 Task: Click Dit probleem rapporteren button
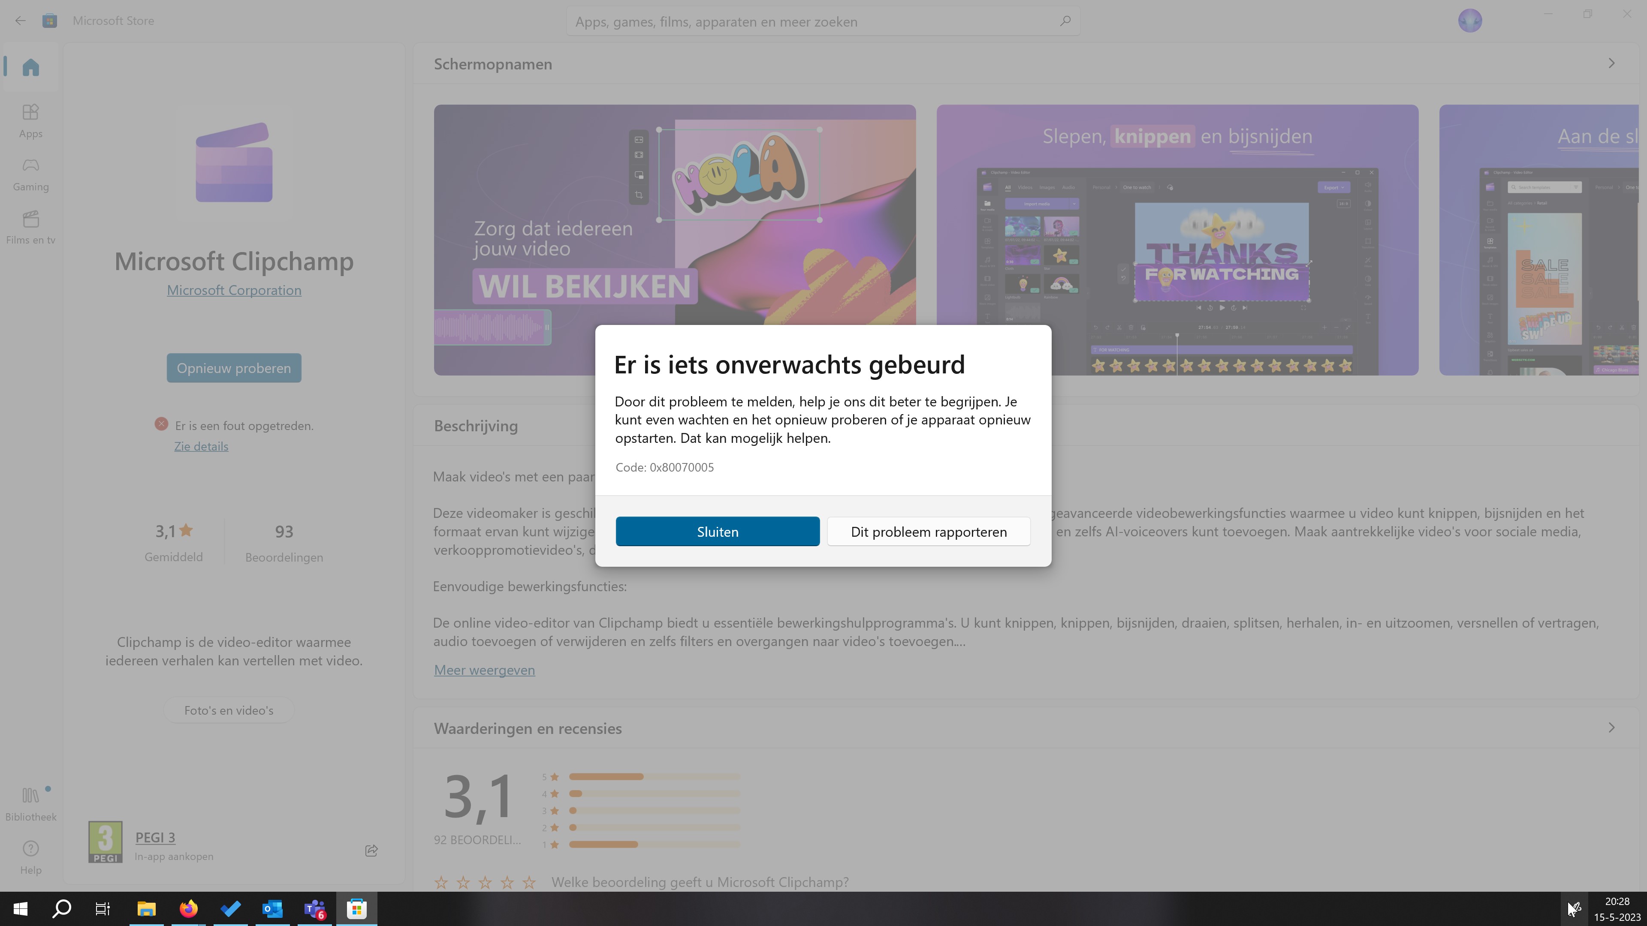928,532
